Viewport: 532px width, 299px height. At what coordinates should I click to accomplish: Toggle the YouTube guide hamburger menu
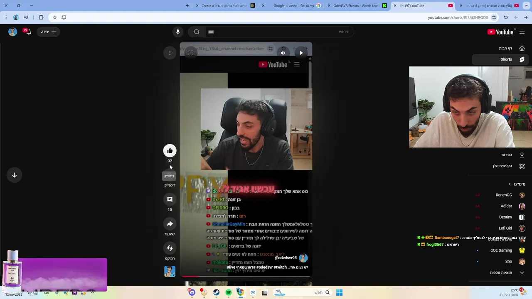(522, 32)
